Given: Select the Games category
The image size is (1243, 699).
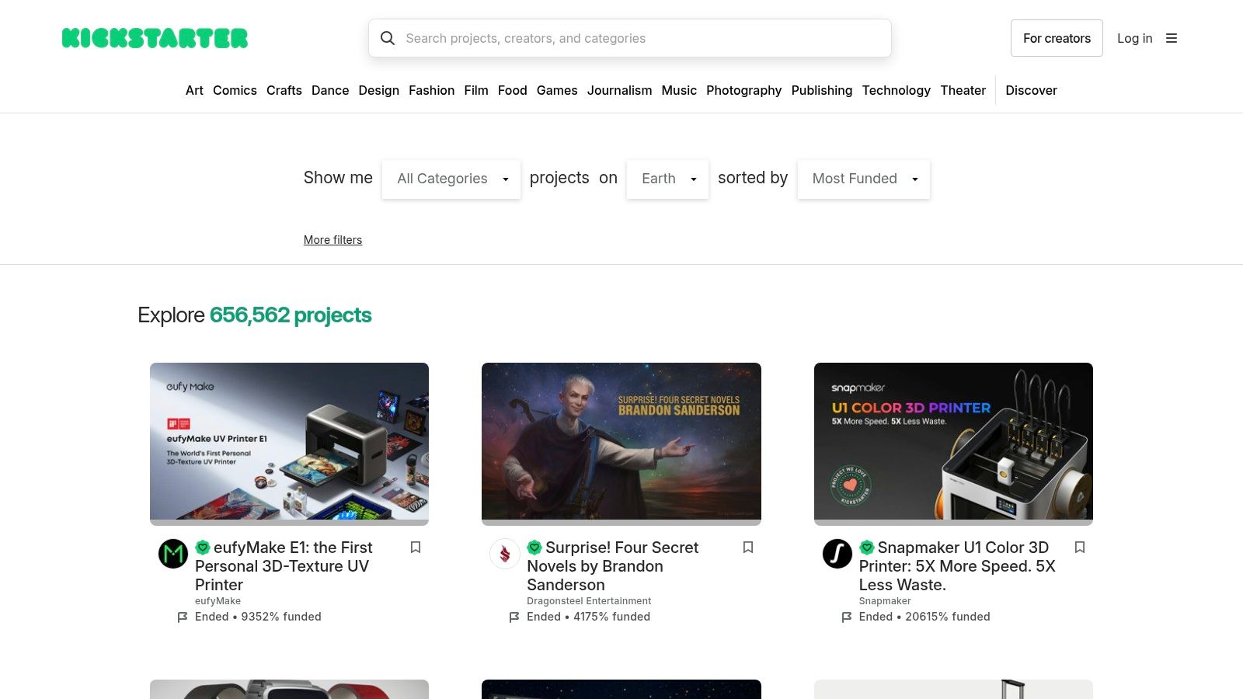Looking at the screenshot, I should pos(557,91).
